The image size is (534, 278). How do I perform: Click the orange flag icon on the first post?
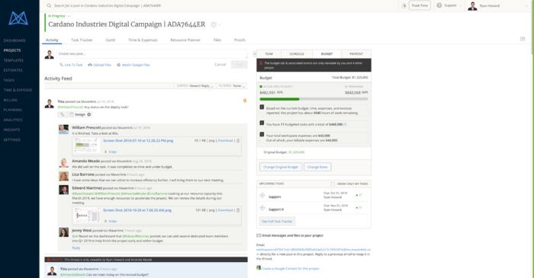[245, 101]
